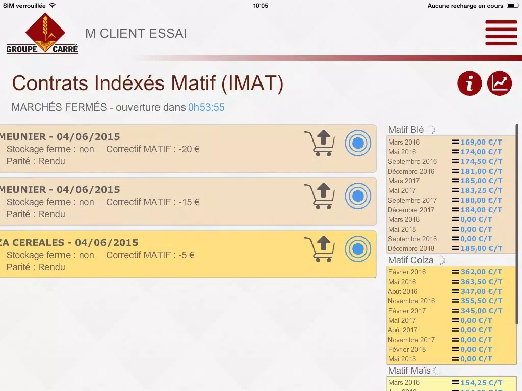
Task: Tap the countdown 0h53:55
Action: pyautogui.click(x=206, y=107)
